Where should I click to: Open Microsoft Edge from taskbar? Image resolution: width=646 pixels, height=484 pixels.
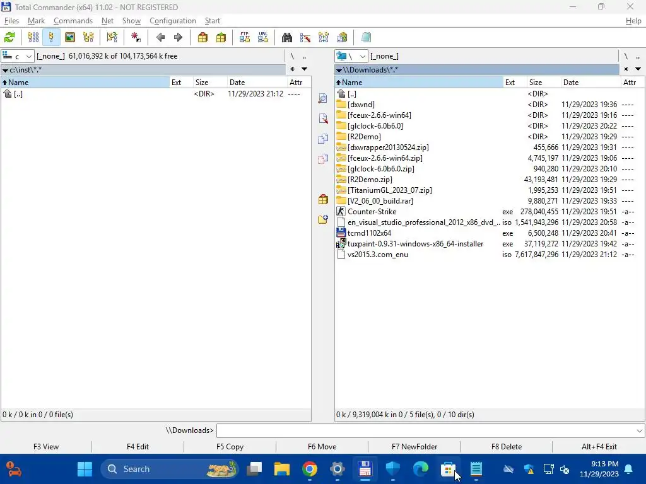[x=421, y=469]
